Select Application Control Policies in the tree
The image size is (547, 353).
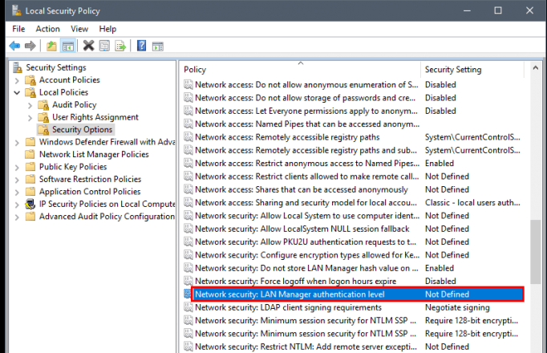point(90,192)
